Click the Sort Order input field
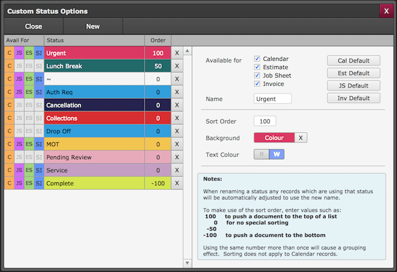The image size is (397, 272). (x=265, y=121)
